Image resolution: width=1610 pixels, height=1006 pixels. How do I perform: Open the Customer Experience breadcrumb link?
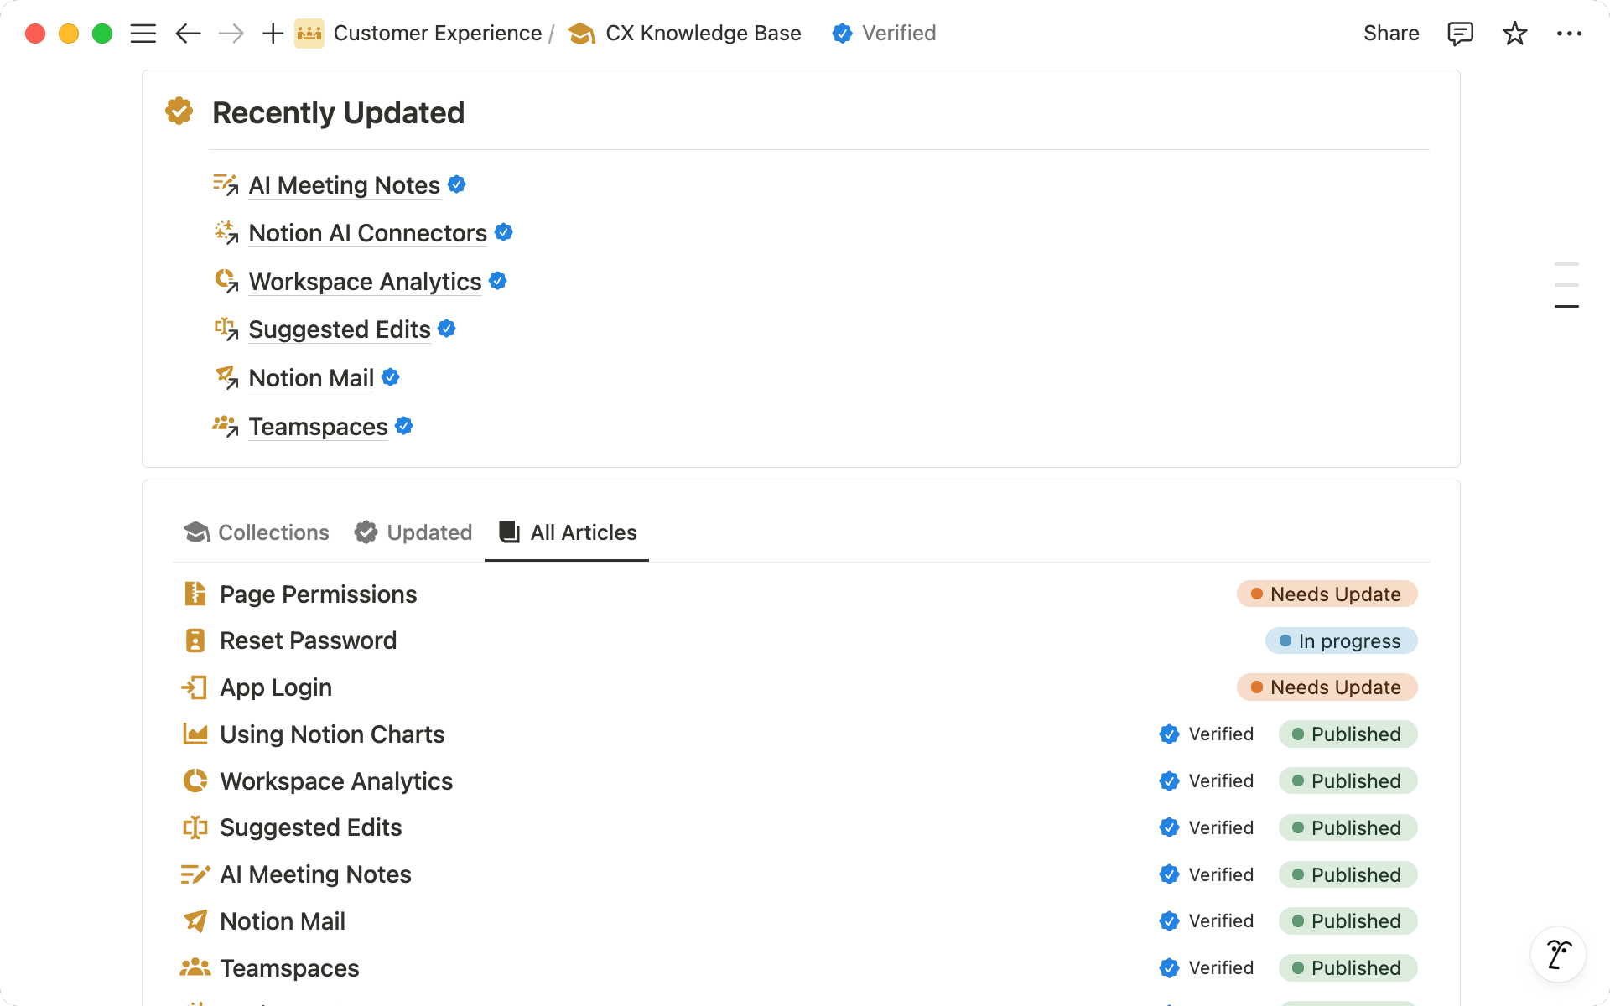436,34
